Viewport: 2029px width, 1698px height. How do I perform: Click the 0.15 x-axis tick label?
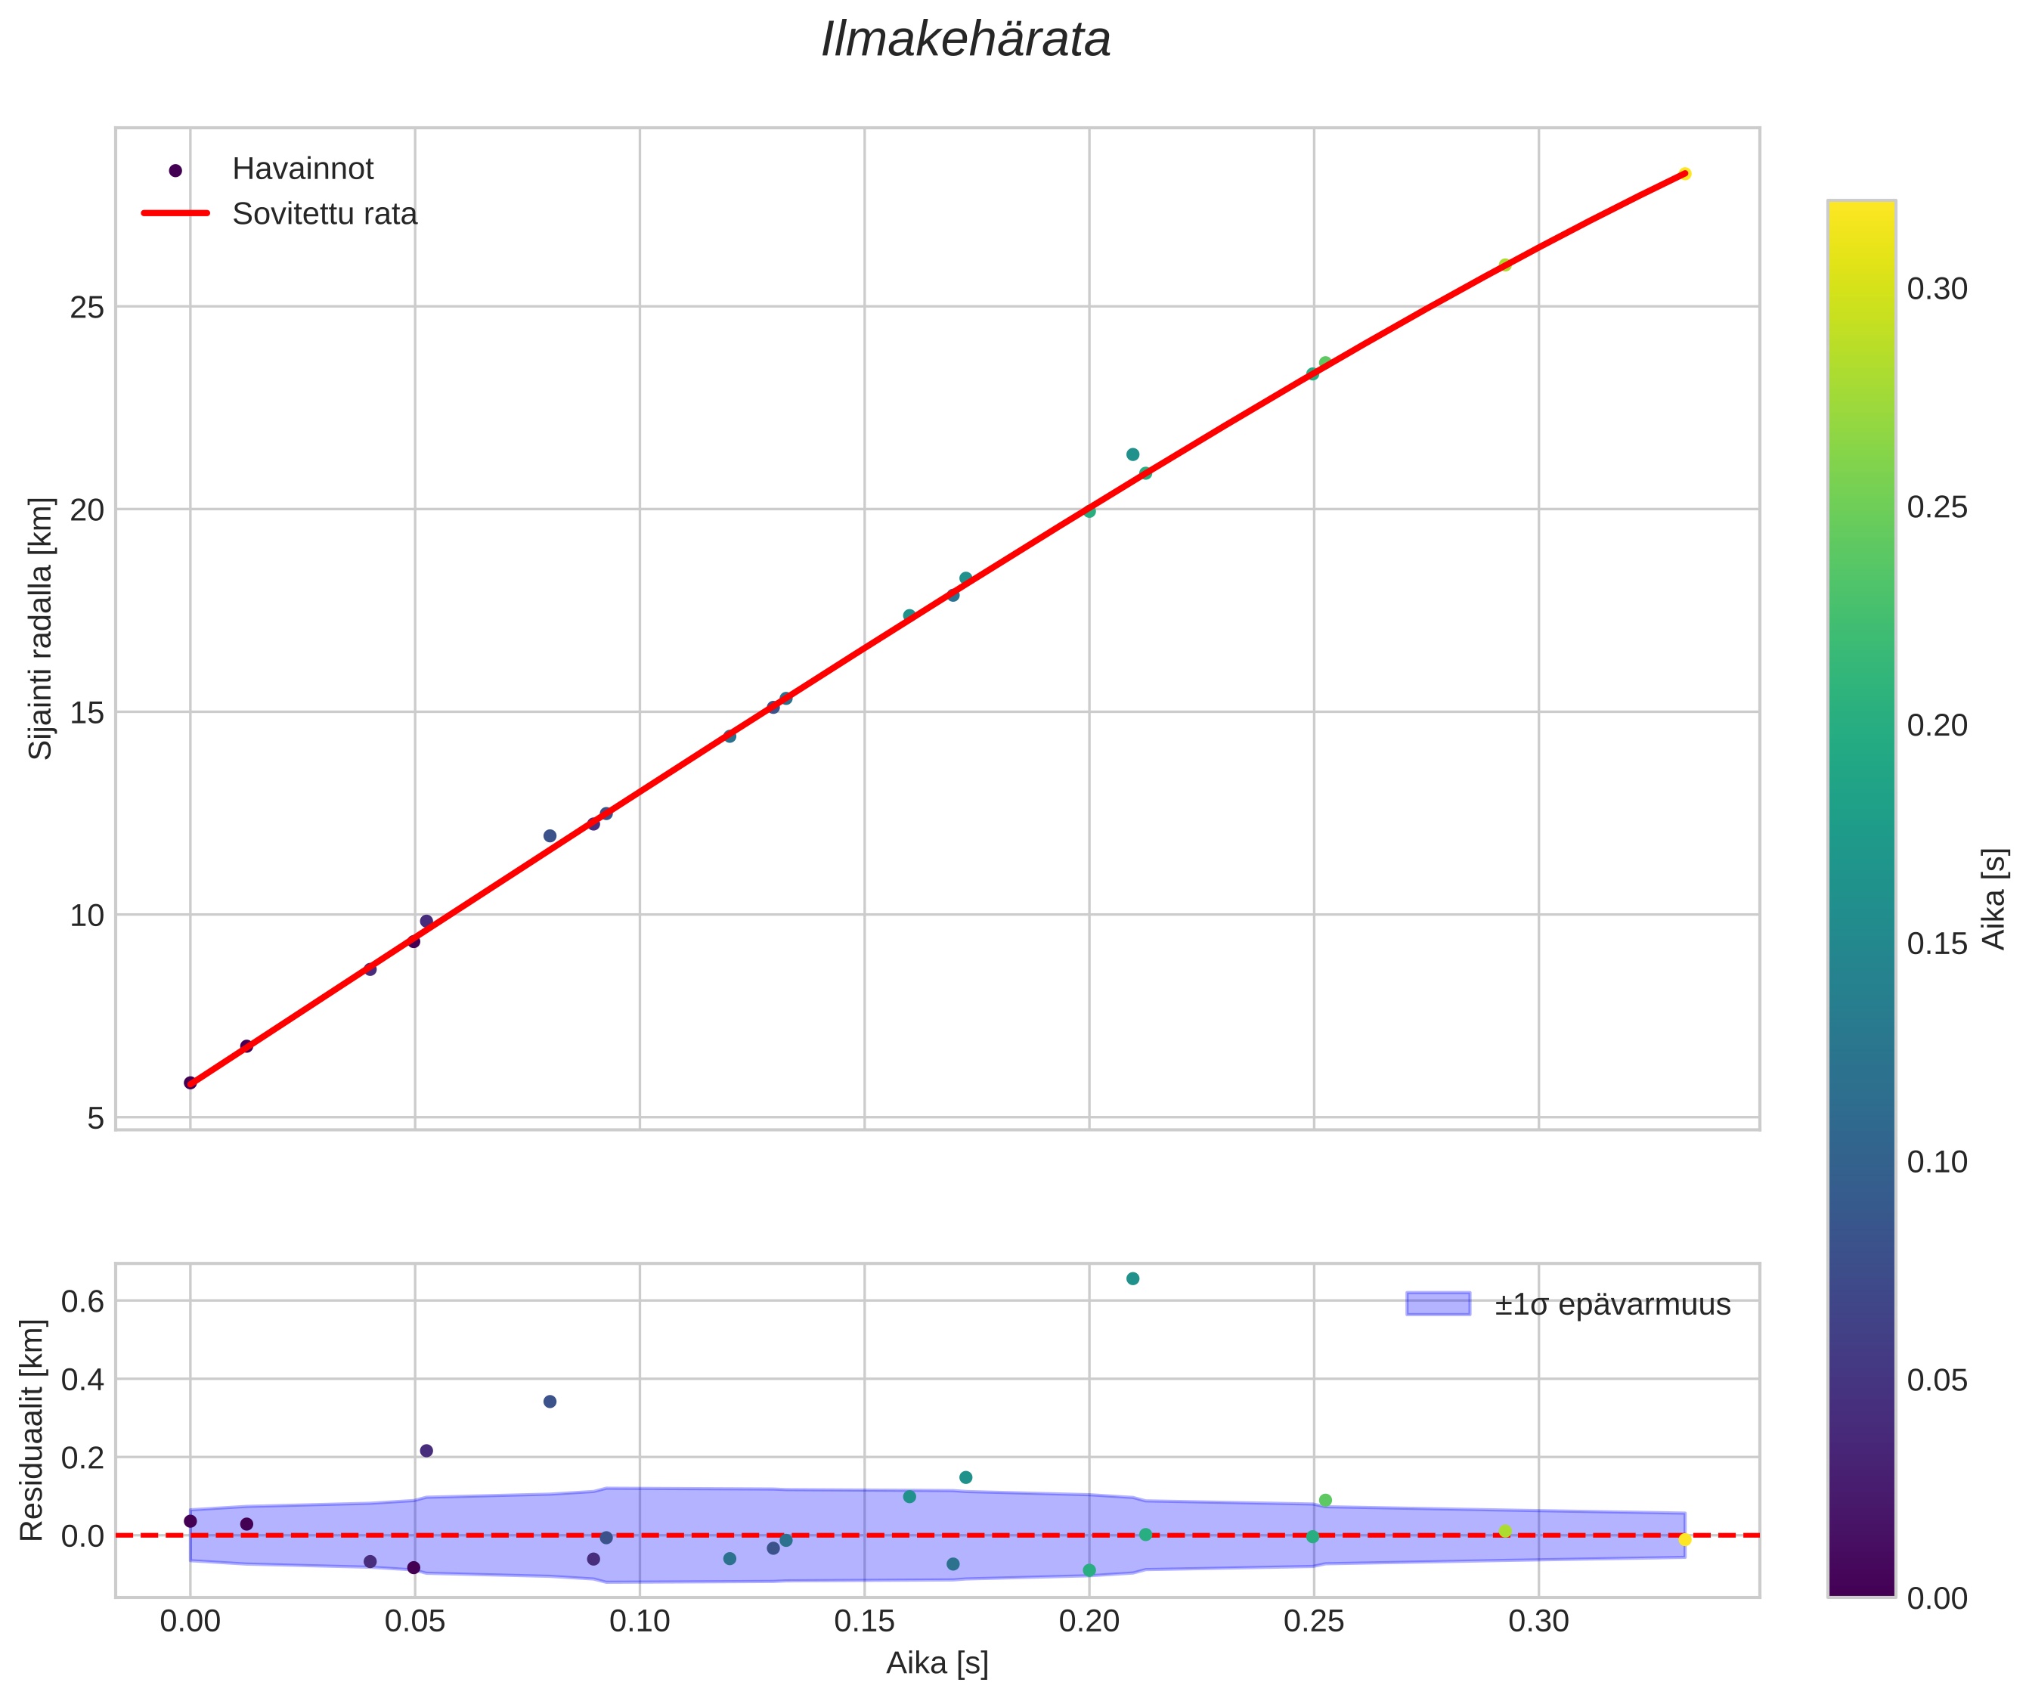864,1621
